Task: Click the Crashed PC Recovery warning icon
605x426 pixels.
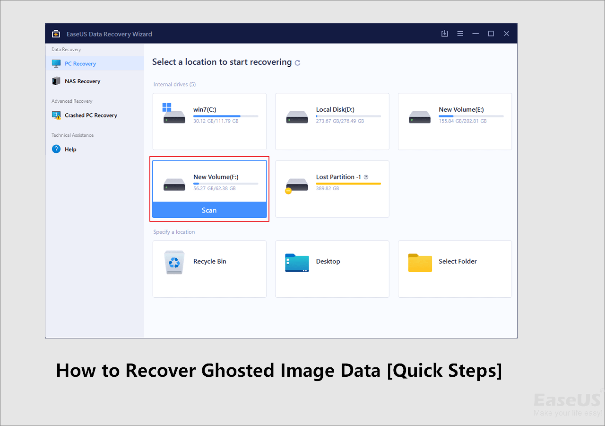Action: 56,115
